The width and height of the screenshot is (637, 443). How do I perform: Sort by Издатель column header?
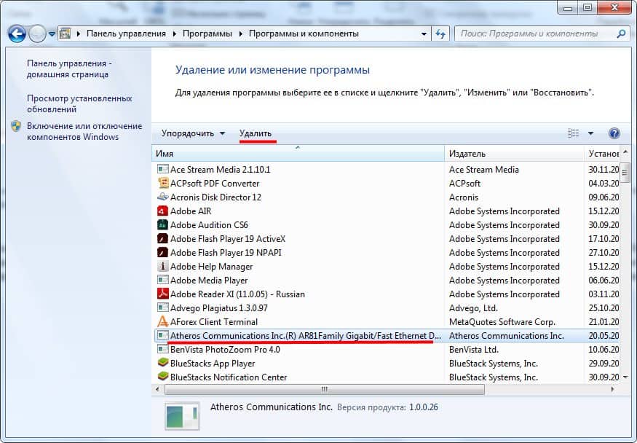click(514, 154)
